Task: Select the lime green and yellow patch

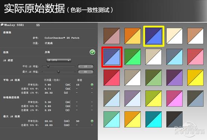Action: pyautogui.click(x=154, y=98)
